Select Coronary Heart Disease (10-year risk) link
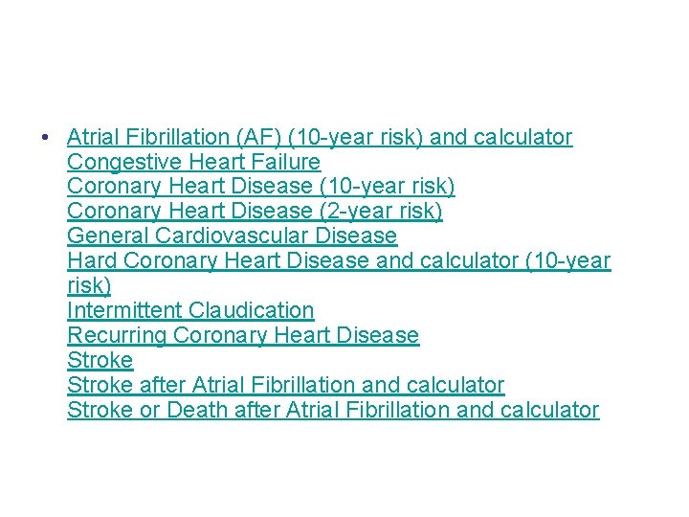The width and height of the screenshot is (689, 517). [x=261, y=186]
